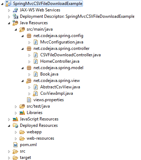Click the JavaScript Resources icon
Viewport: 141px width, 160px height.
tap(15, 119)
